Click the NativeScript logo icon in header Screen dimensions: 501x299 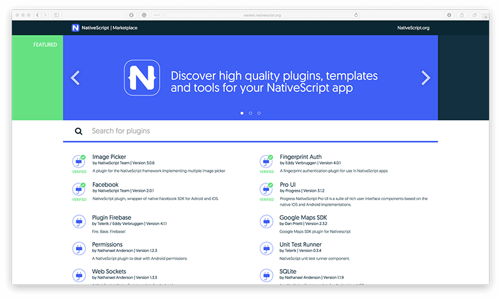75,28
